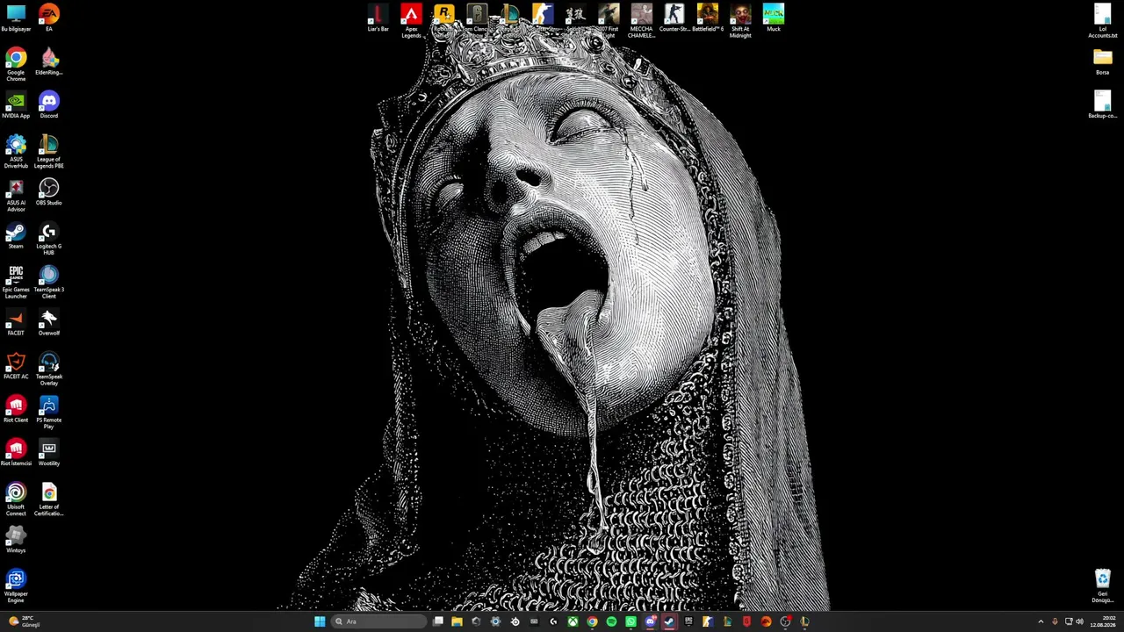Open the NVIDIA App desktop shortcut
Viewport: 1124px width, 632px height.
tap(16, 104)
